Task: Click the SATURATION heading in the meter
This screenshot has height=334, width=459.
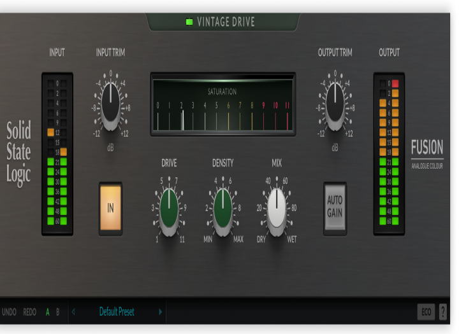Action: click(222, 92)
